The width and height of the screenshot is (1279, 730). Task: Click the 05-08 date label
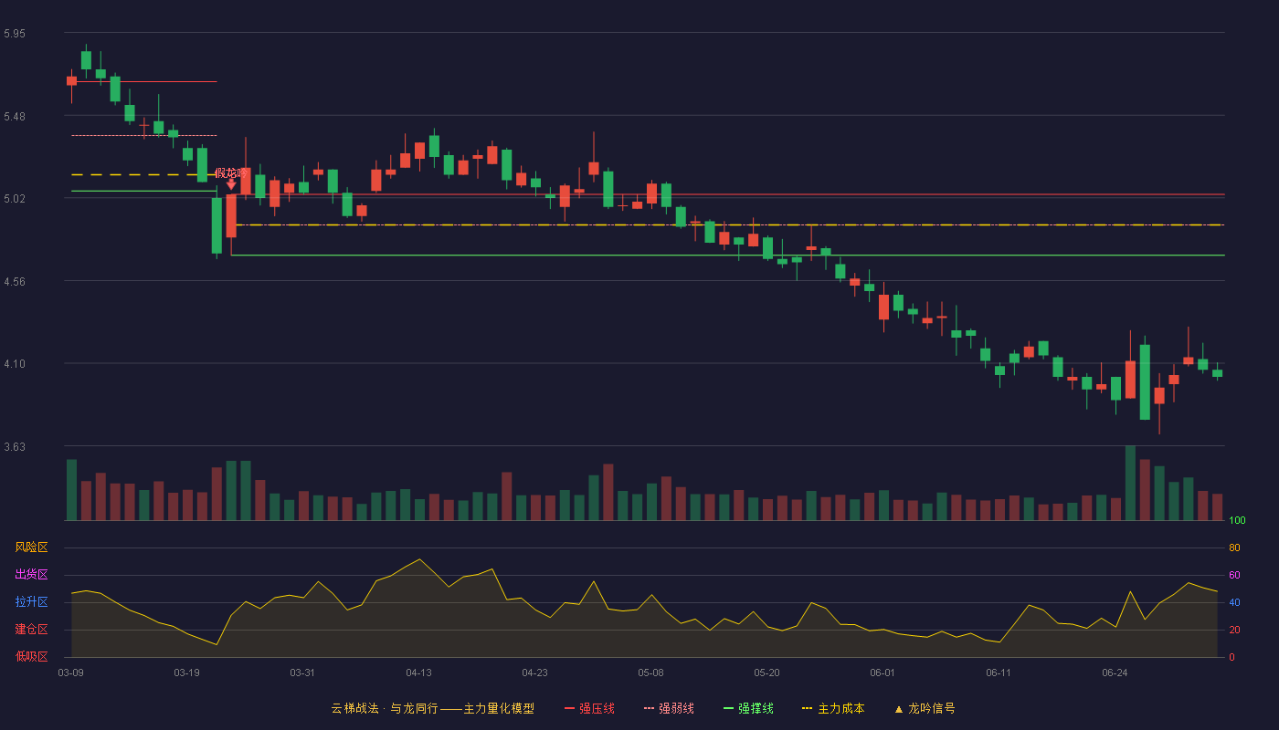pyautogui.click(x=650, y=673)
